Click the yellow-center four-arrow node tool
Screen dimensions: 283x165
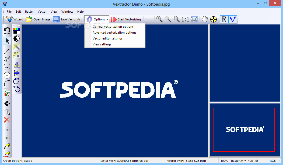coord(7,138)
